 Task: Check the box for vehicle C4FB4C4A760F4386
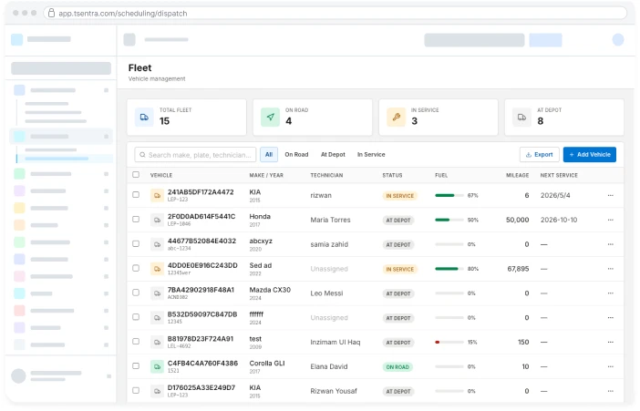[x=136, y=366]
